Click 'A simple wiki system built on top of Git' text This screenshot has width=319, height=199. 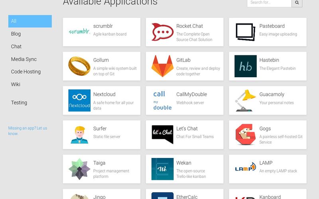[115, 71]
